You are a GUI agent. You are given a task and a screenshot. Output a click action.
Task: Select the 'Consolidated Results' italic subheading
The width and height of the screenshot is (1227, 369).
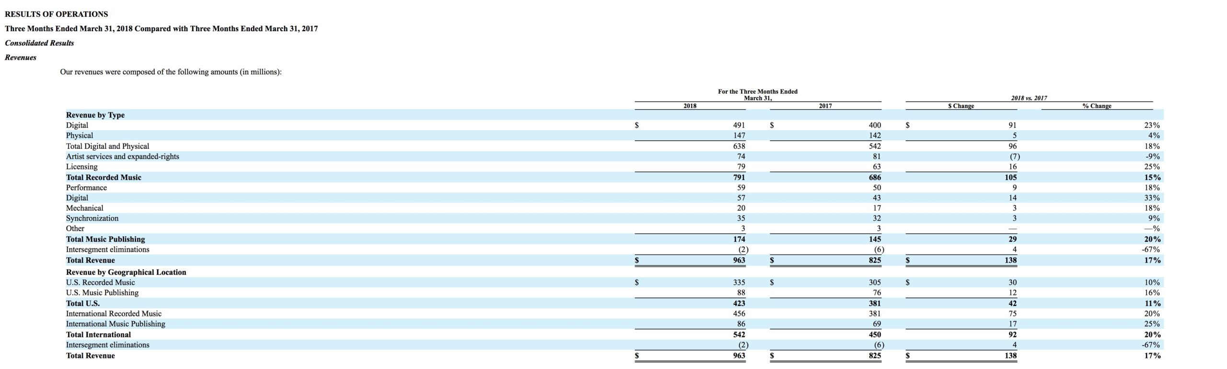[x=39, y=43]
